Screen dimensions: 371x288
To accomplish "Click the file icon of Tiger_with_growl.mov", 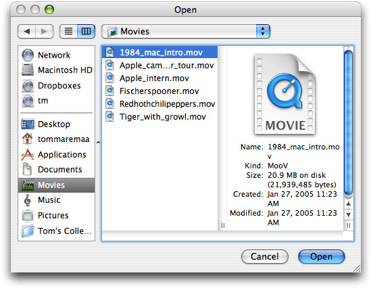I will point(109,116).
